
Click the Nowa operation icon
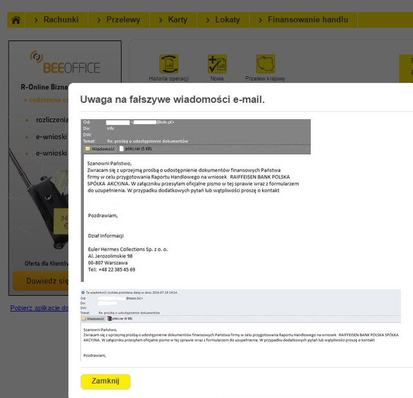click(x=217, y=64)
